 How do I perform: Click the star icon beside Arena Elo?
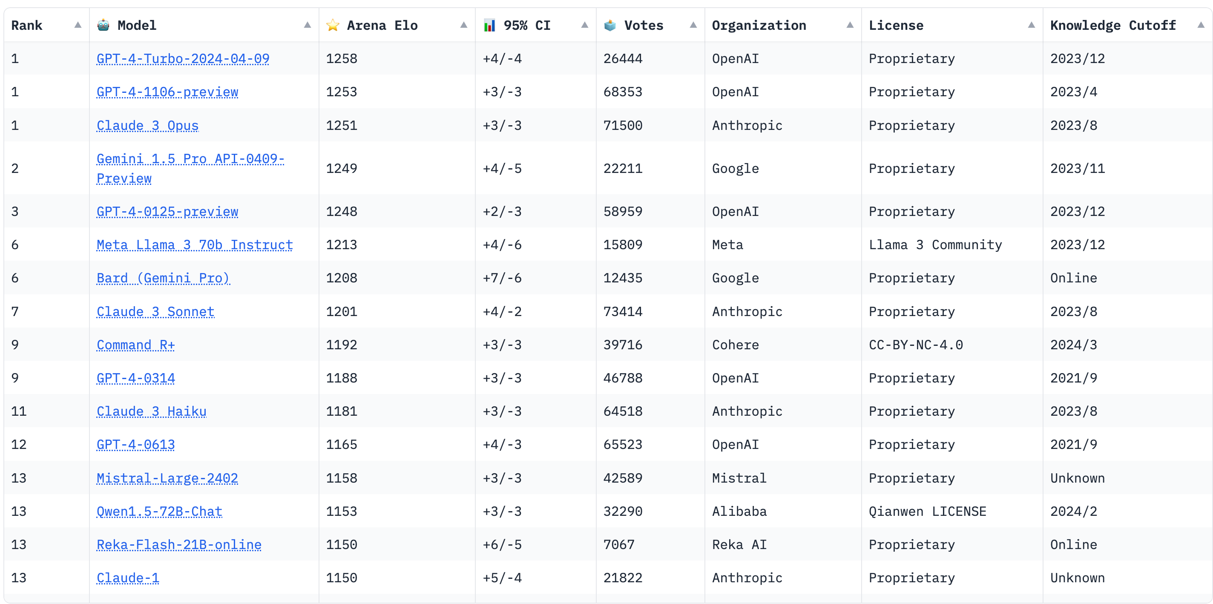click(333, 25)
